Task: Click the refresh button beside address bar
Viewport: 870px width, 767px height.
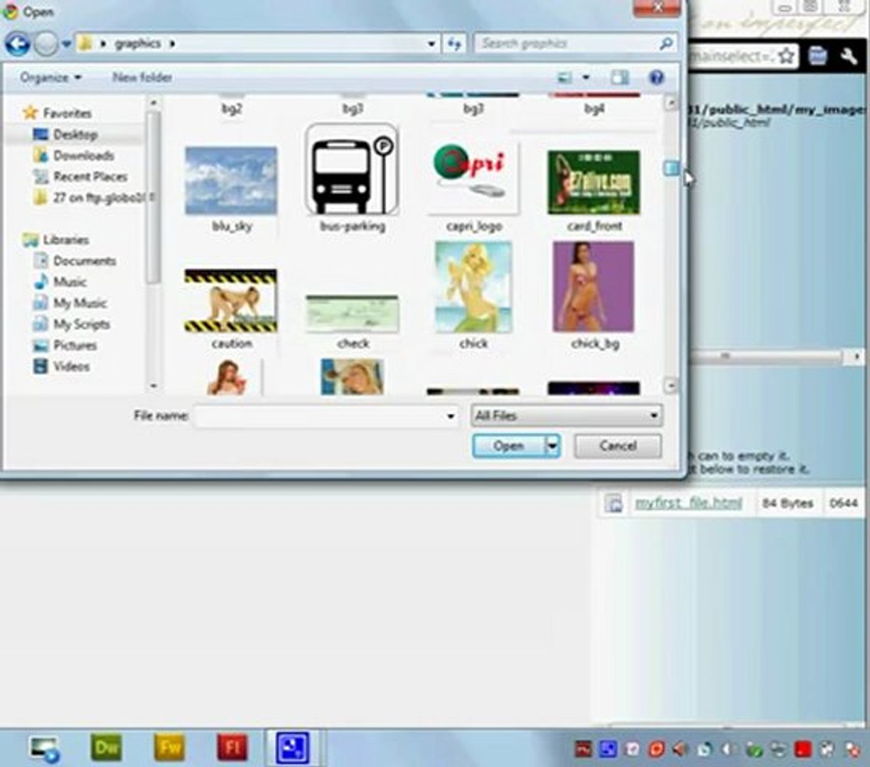Action: pos(455,44)
